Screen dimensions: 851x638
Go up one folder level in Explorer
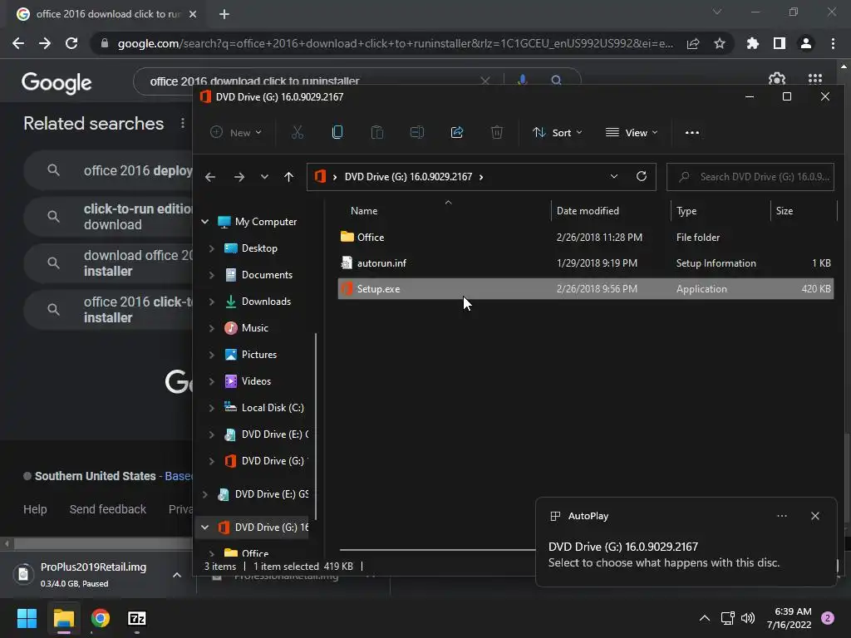tap(288, 177)
